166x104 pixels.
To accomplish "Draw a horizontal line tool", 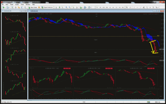I will point(137,7).
